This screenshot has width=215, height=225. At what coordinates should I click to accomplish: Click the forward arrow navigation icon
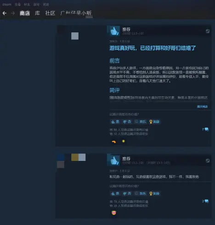13,13
